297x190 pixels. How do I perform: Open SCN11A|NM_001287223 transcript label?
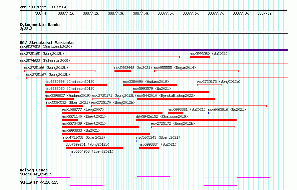click(39, 182)
